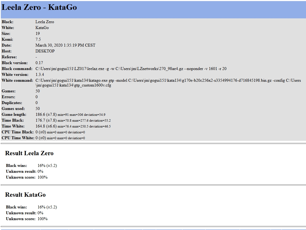
Task: Click Black wins 16% under Result Leela Zero
Action: (42, 166)
